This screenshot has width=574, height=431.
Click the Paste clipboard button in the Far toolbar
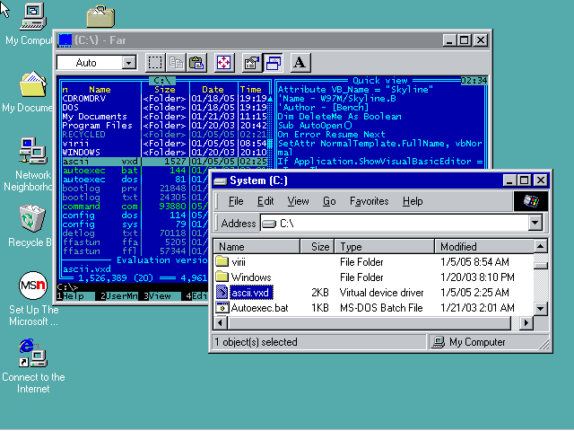[x=197, y=63]
